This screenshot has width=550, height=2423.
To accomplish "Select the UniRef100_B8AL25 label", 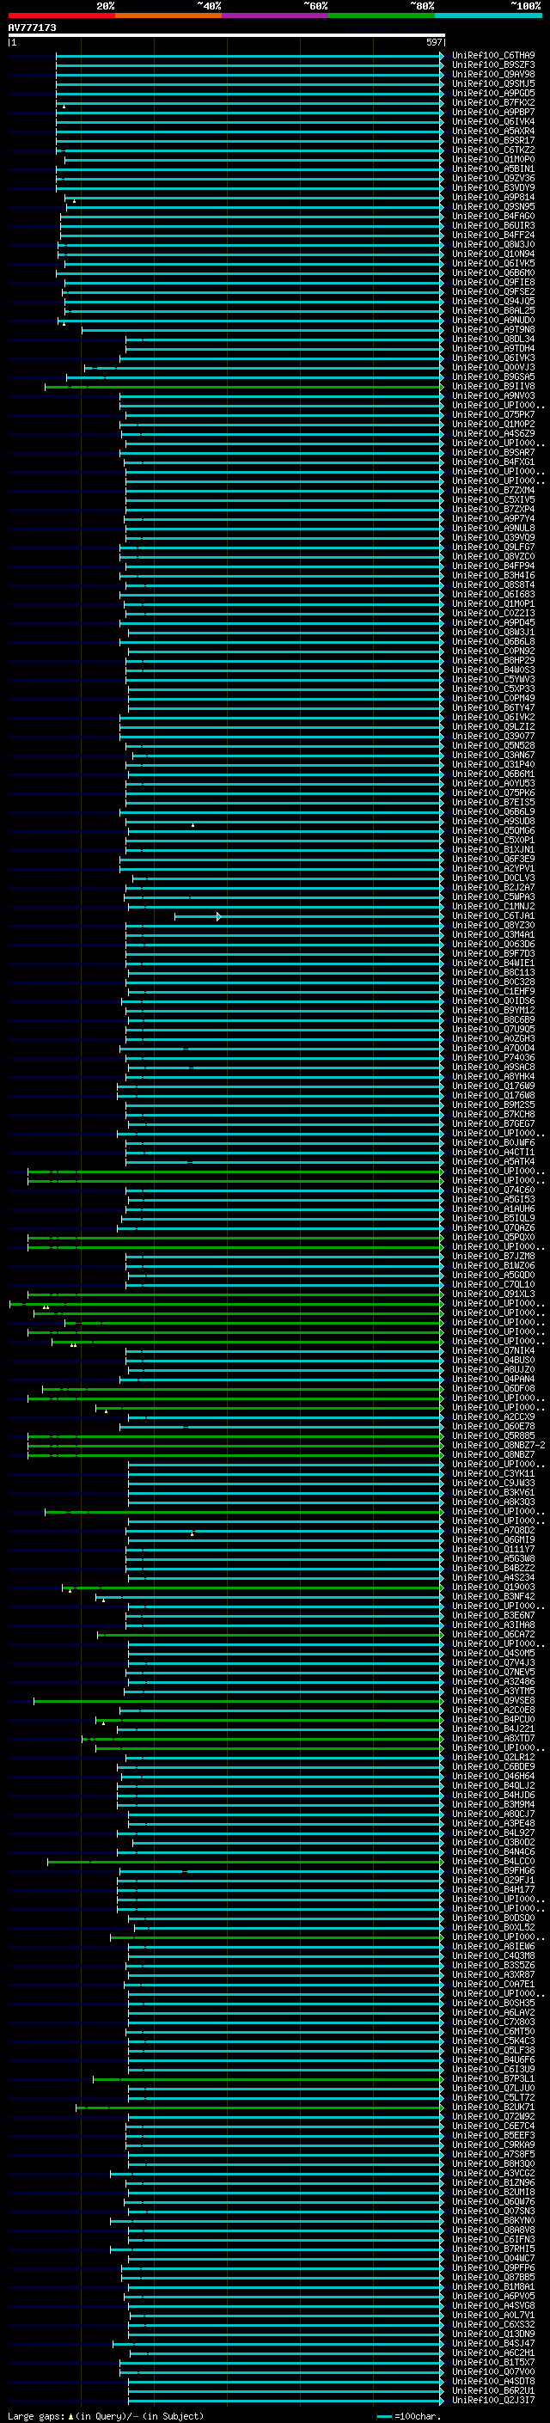I will click(492, 310).
